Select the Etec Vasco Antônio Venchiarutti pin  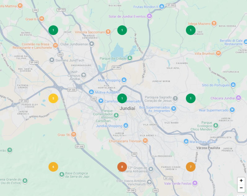point(149,182)
